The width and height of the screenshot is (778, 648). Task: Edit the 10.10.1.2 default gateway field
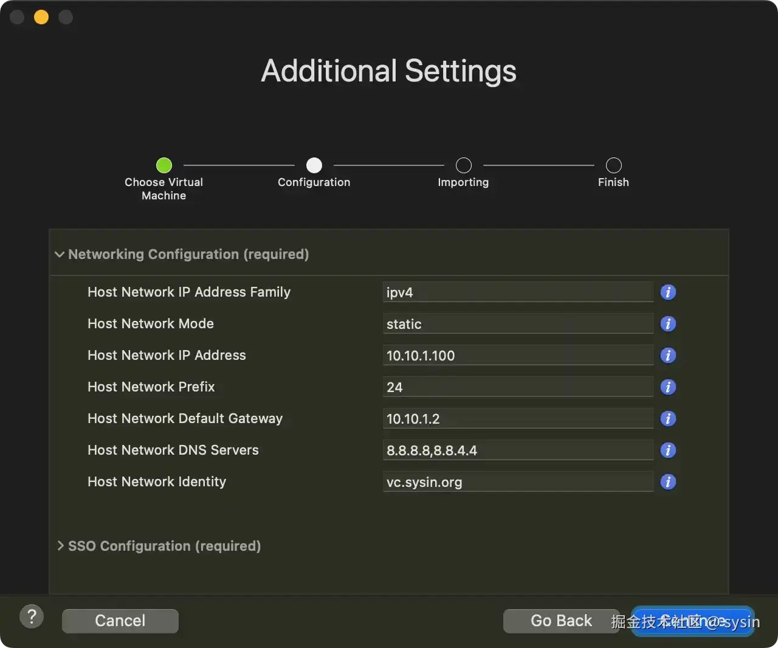pos(518,419)
